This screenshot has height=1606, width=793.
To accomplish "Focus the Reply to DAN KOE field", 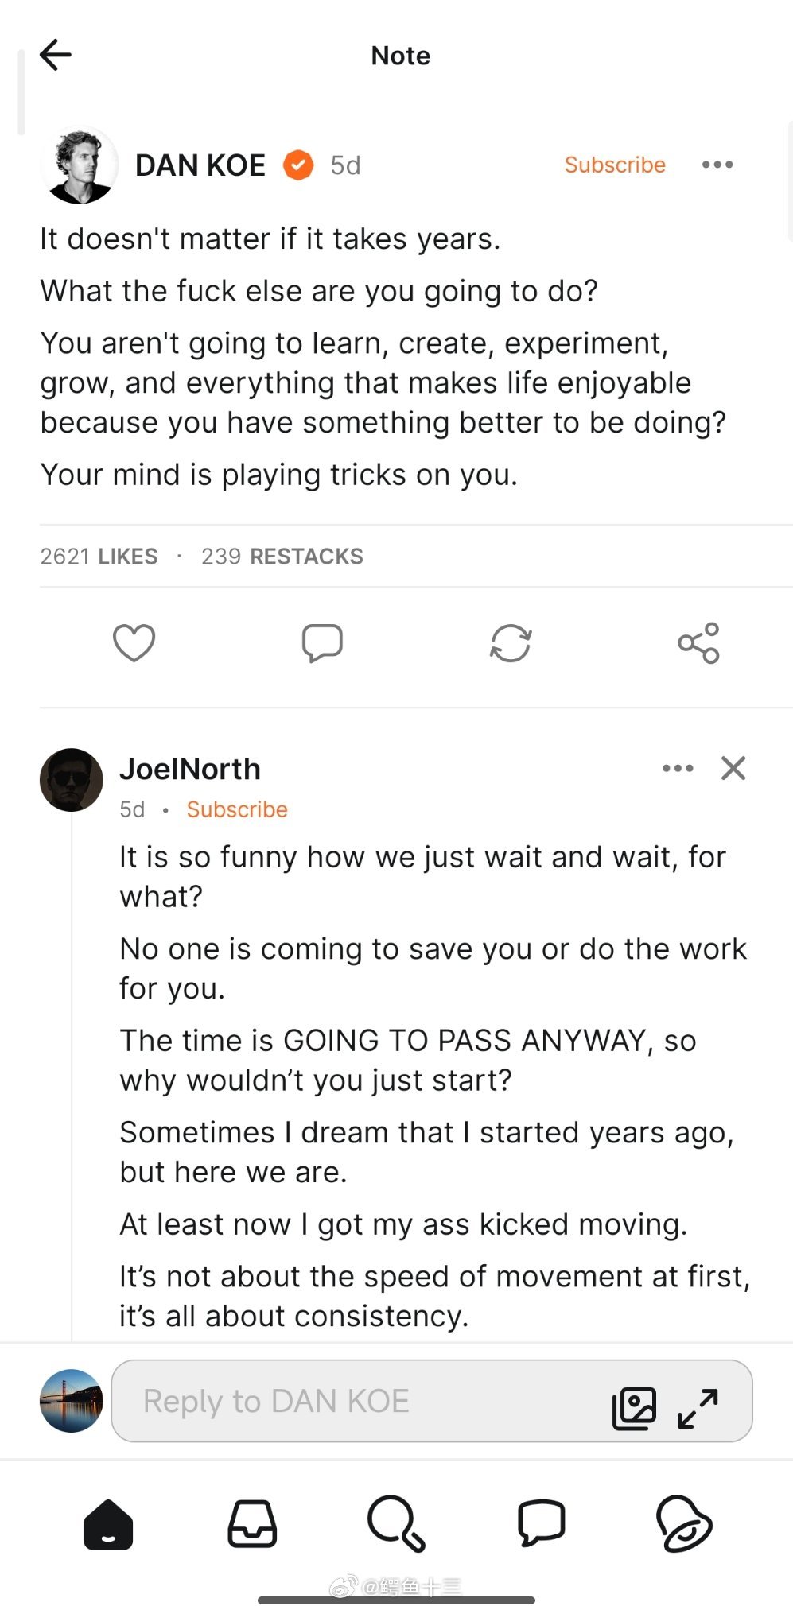I will 358,1401.
